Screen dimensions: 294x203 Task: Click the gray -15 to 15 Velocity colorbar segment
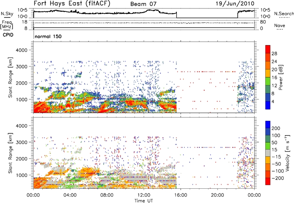(x=268, y=153)
